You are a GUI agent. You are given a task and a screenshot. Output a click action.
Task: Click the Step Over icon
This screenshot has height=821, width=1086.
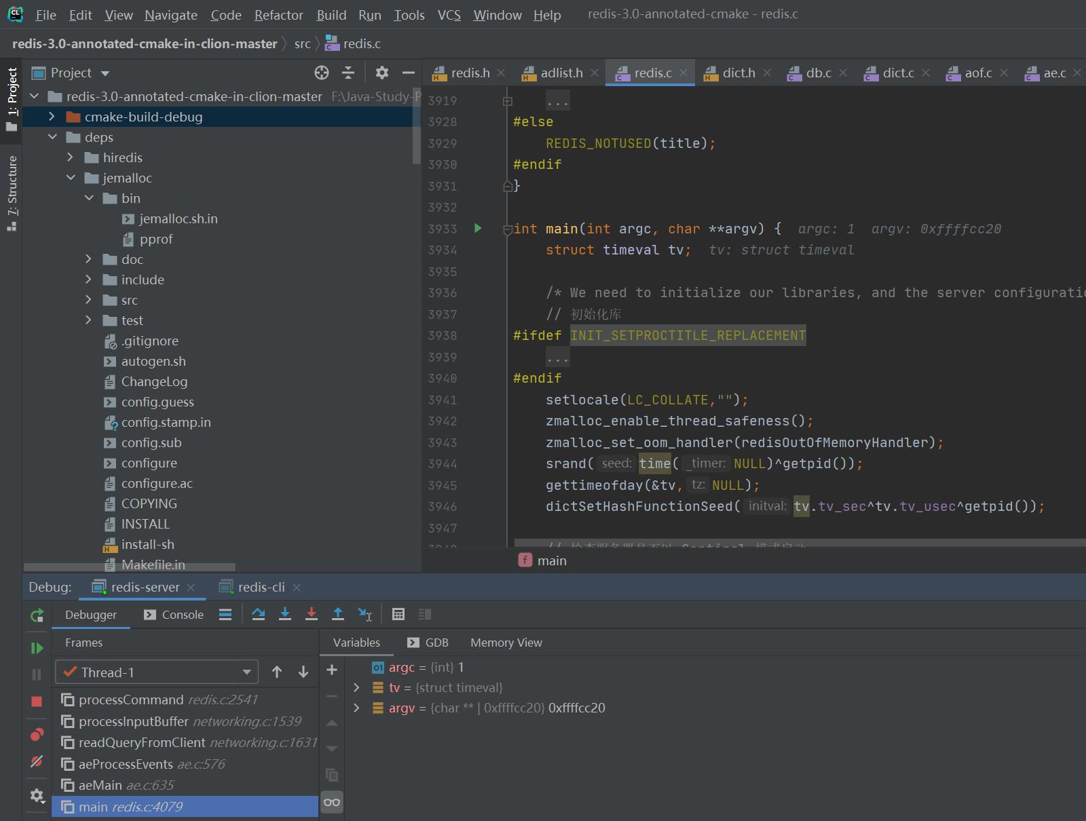click(259, 615)
